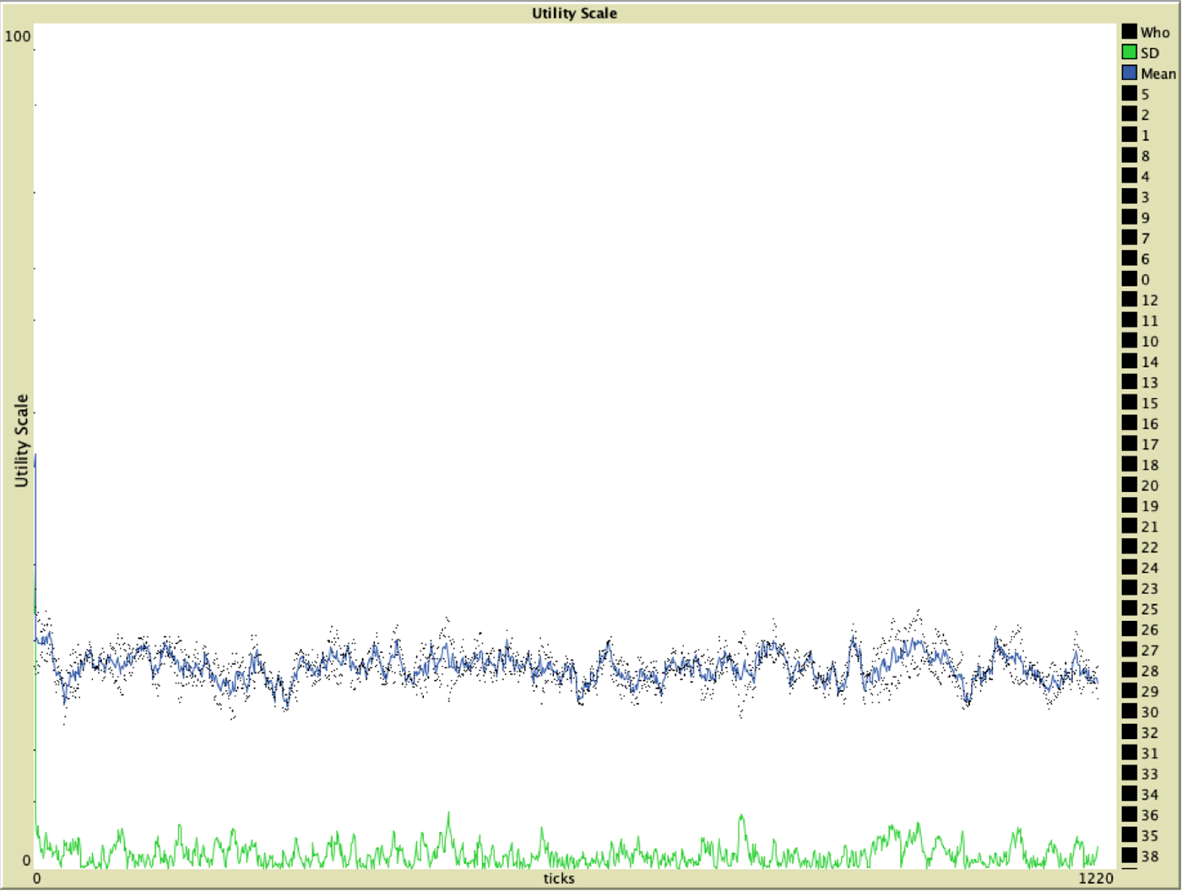
Task: Click the green SD legend color swatch
Action: tap(1129, 52)
